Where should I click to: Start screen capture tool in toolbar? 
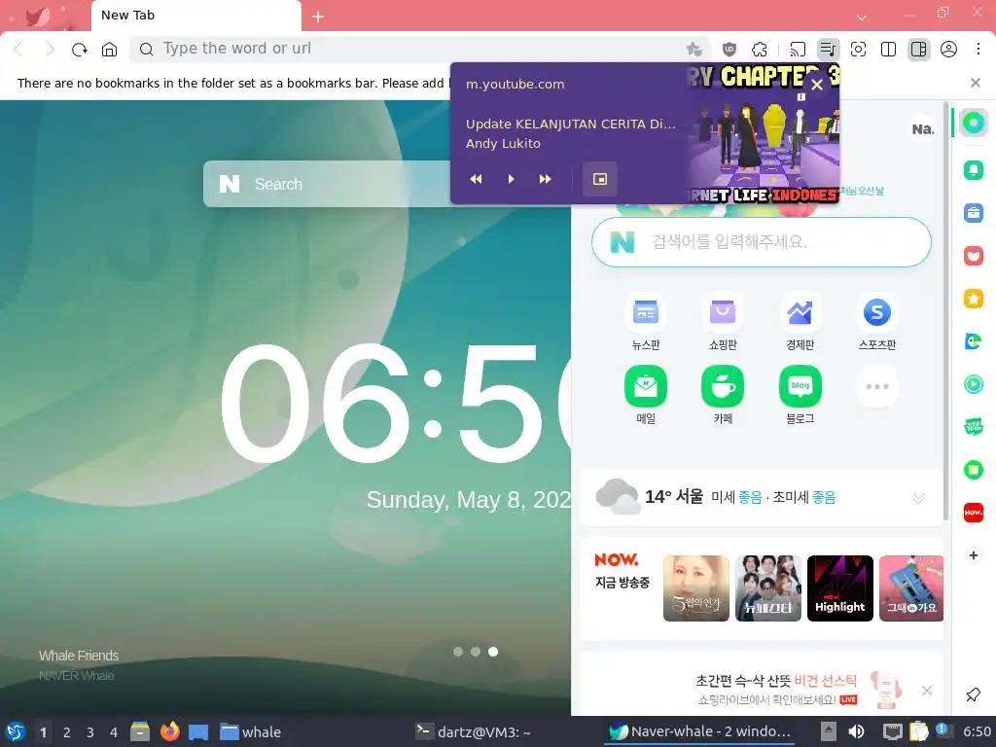pos(858,49)
